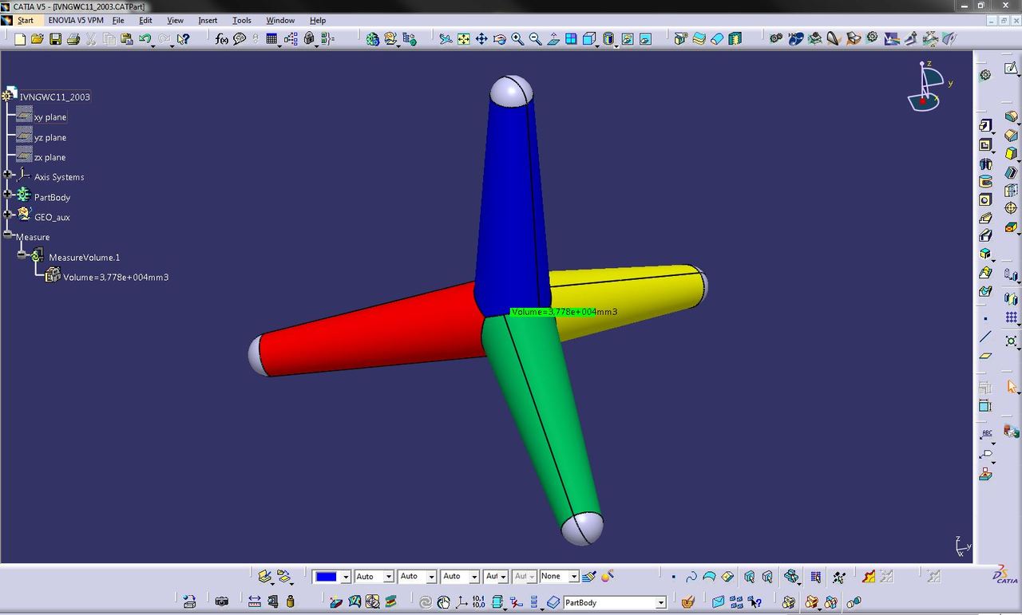Open the Help menu
1022x615 pixels.
(x=318, y=20)
